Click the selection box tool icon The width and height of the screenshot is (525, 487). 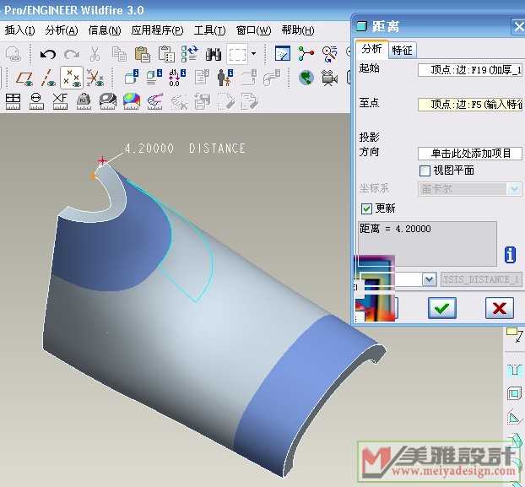coord(237,54)
